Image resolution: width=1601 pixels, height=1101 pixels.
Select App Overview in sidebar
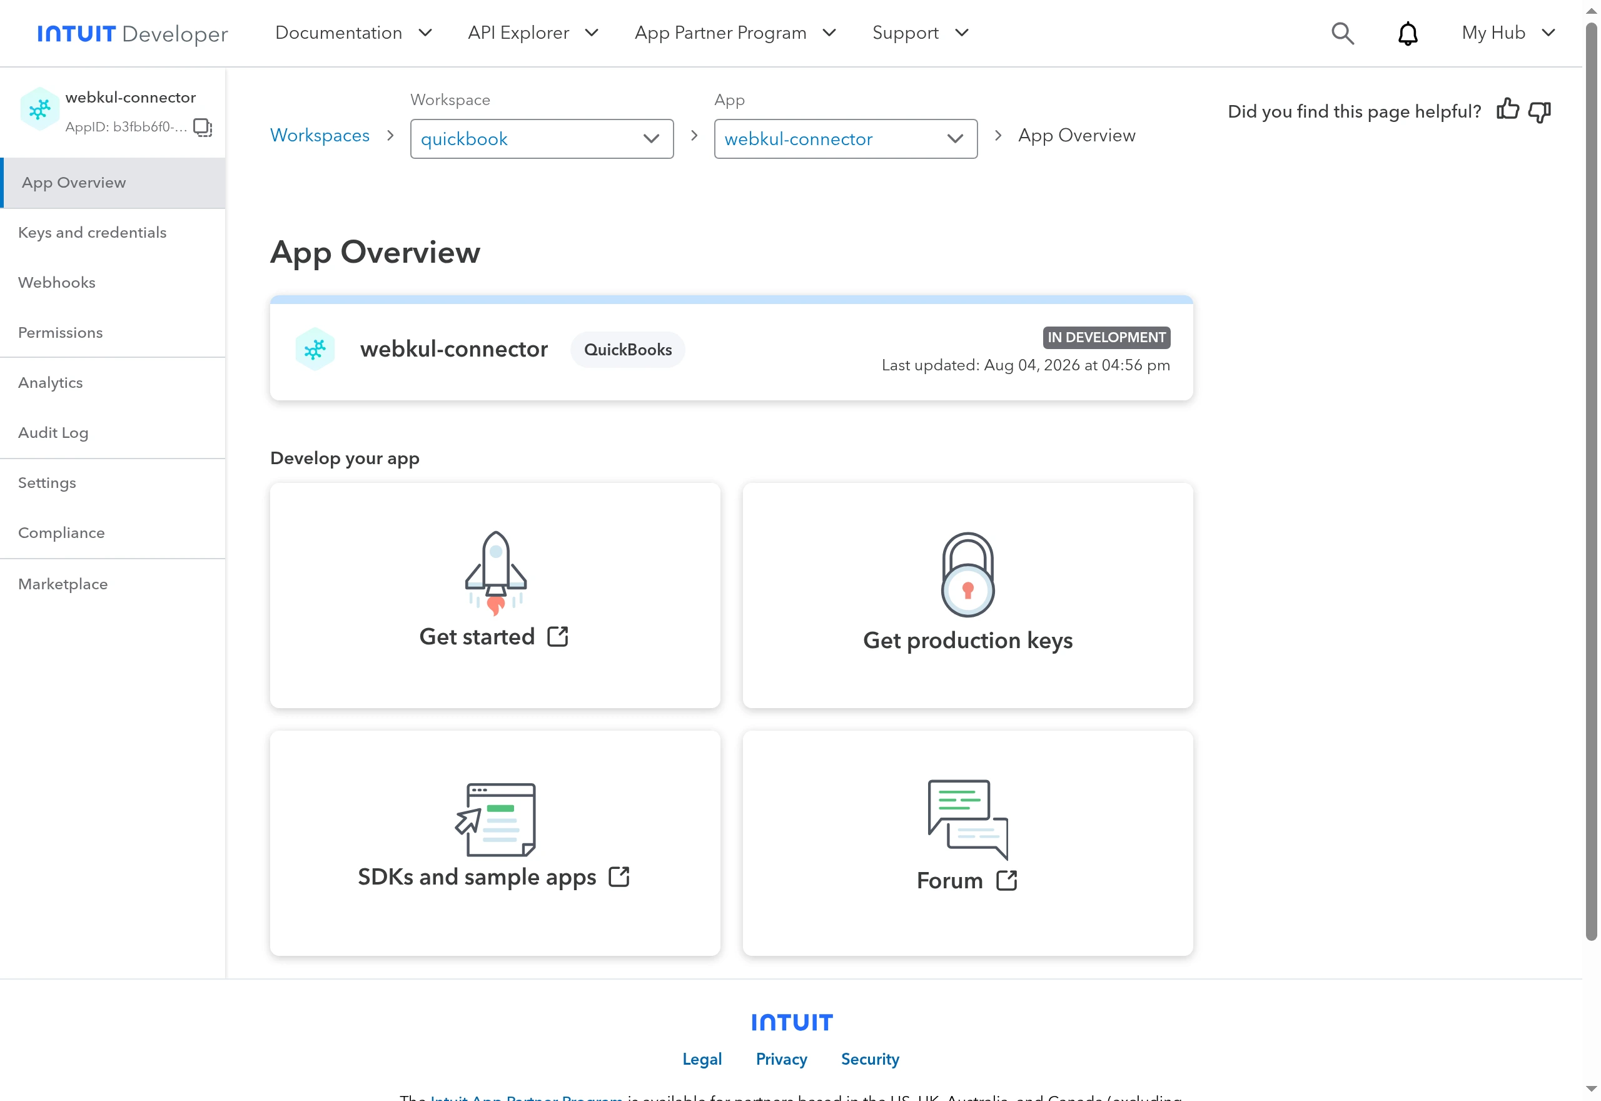tap(113, 183)
